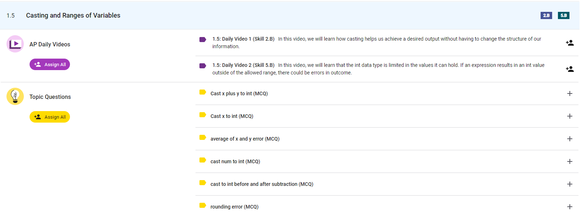Screen dimensions: 581x215
Task: Click purple tag icon beside Daily Video 2
Action: tap(203, 66)
